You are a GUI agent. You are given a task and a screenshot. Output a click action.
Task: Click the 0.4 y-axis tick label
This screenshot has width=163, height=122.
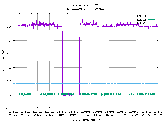(x=9, y=41)
